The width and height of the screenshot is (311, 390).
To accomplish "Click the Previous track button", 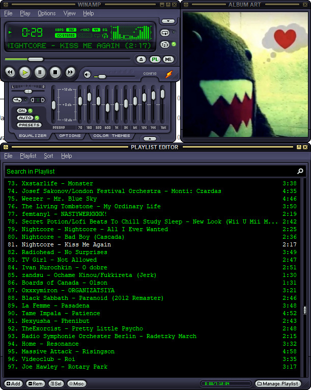I will pyautogui.click(x=10, y=72).
